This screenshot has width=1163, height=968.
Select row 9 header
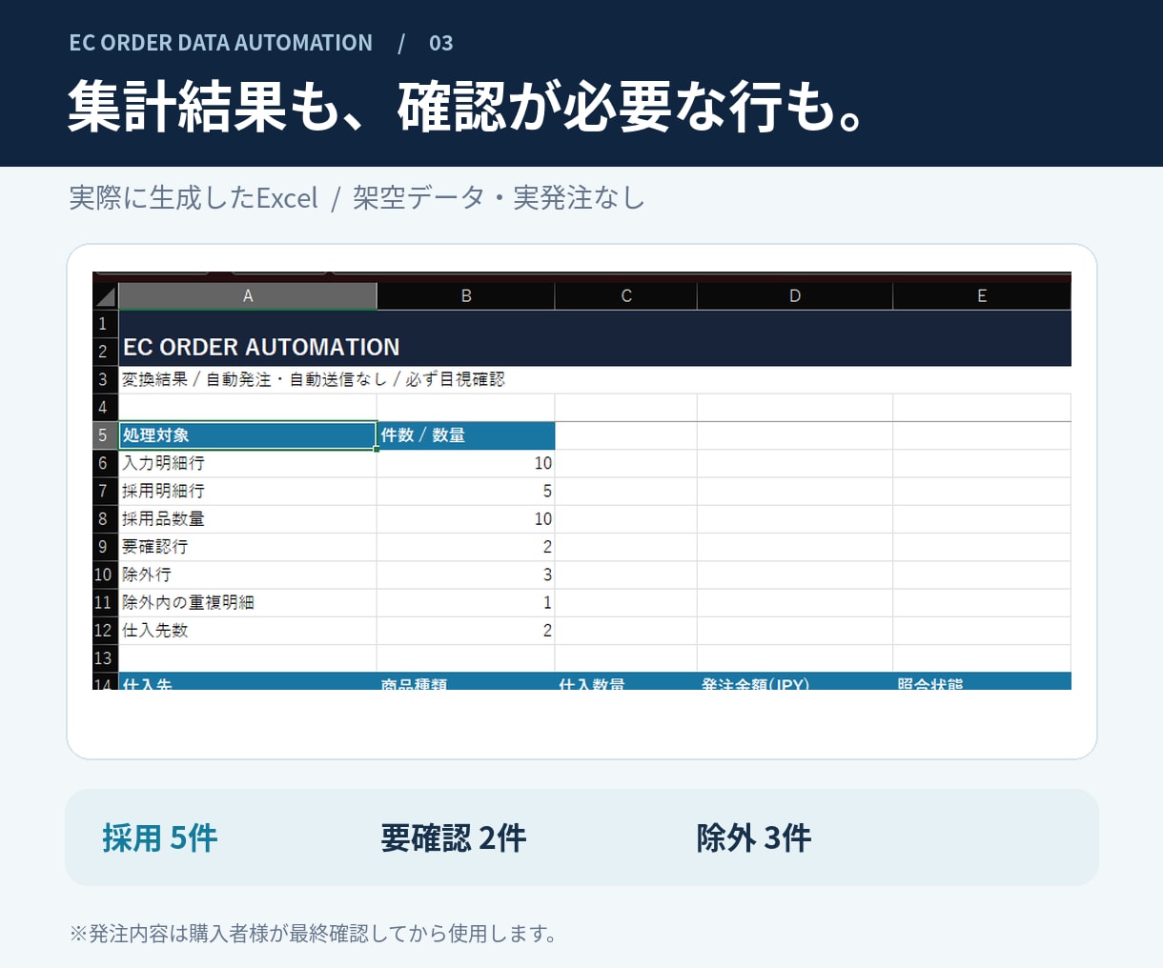pyautogui.click(x=105, y=547)
